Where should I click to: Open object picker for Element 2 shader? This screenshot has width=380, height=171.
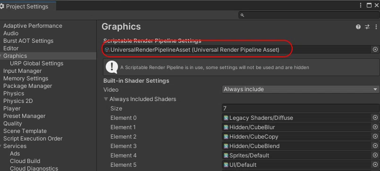tap(375, 137)
